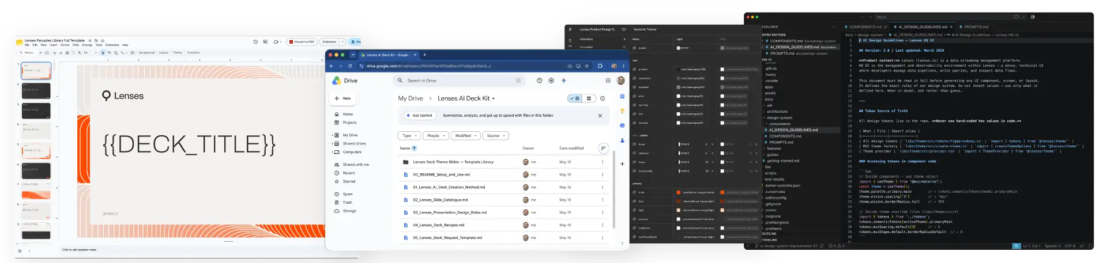This screenshot has height=263, width=1107.
Task: Open the Modified filter dropdown in Drive
Action: 465,136
